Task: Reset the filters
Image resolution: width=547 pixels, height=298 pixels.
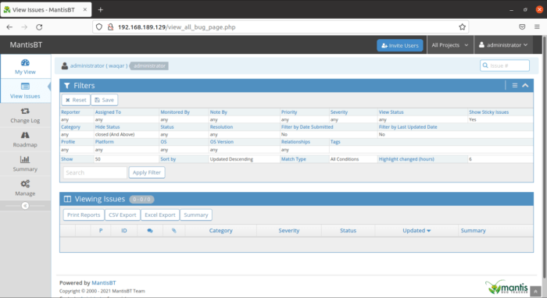Action: coord(76,100)
